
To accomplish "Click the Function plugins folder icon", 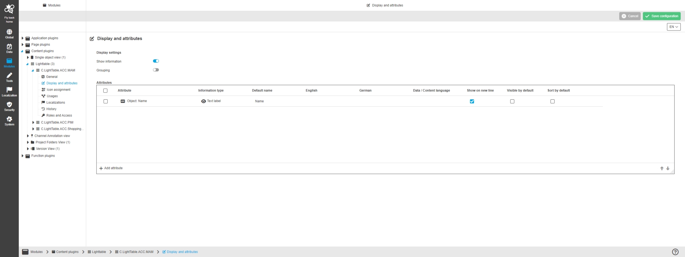I will (28, 156).
